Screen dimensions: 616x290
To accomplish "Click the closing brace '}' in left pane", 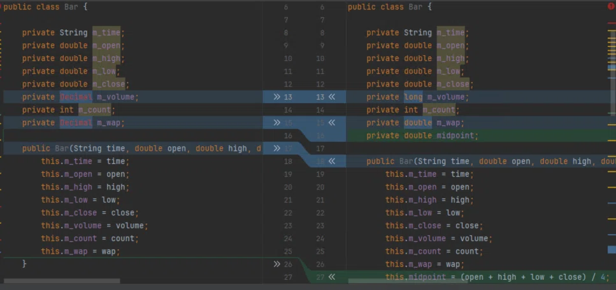I will (x=24, y=264).
